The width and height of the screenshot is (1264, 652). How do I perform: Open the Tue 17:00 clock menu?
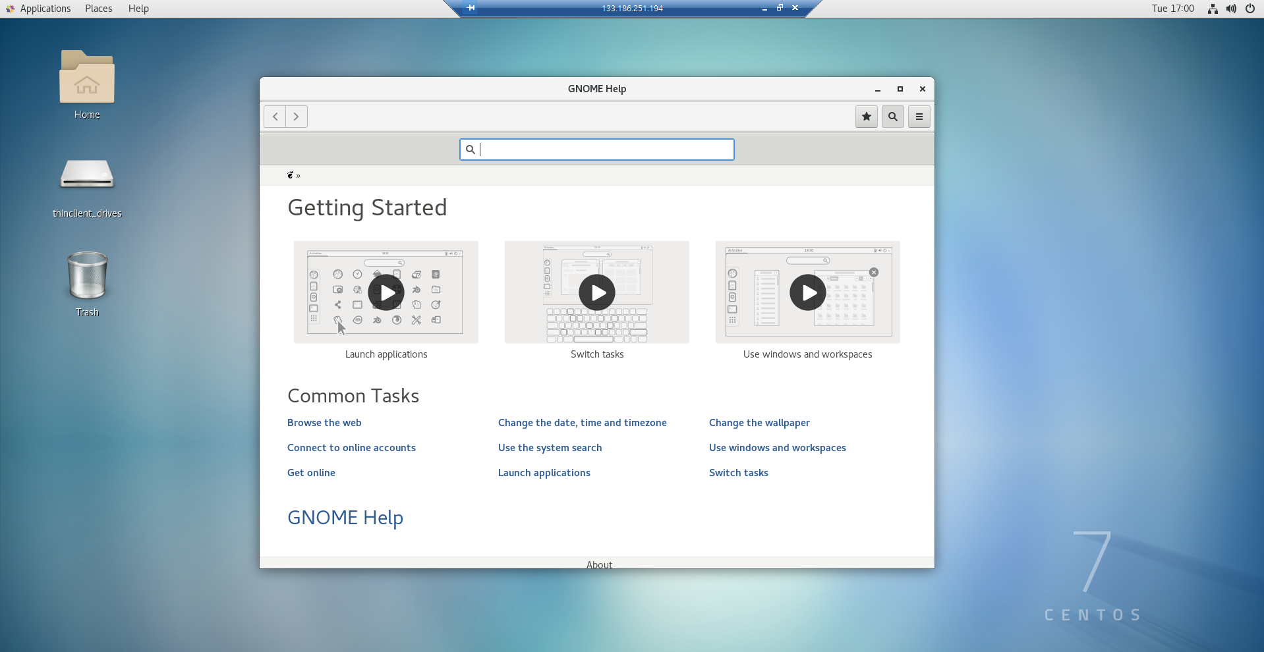point(1173,9)
